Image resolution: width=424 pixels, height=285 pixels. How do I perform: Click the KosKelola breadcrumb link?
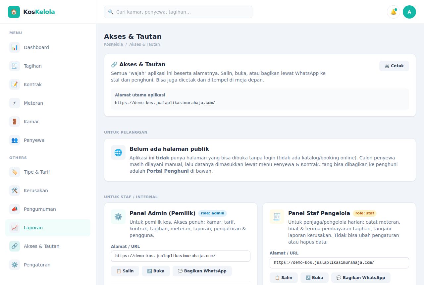[x=113, y=44]
